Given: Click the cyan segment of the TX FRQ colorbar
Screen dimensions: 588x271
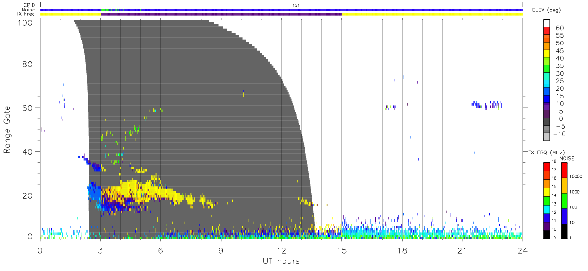Looking at the screenshot, I should point(547,208).
